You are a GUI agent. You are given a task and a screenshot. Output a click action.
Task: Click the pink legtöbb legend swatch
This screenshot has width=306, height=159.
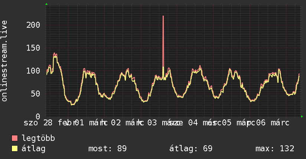click(x=14, y=138)
